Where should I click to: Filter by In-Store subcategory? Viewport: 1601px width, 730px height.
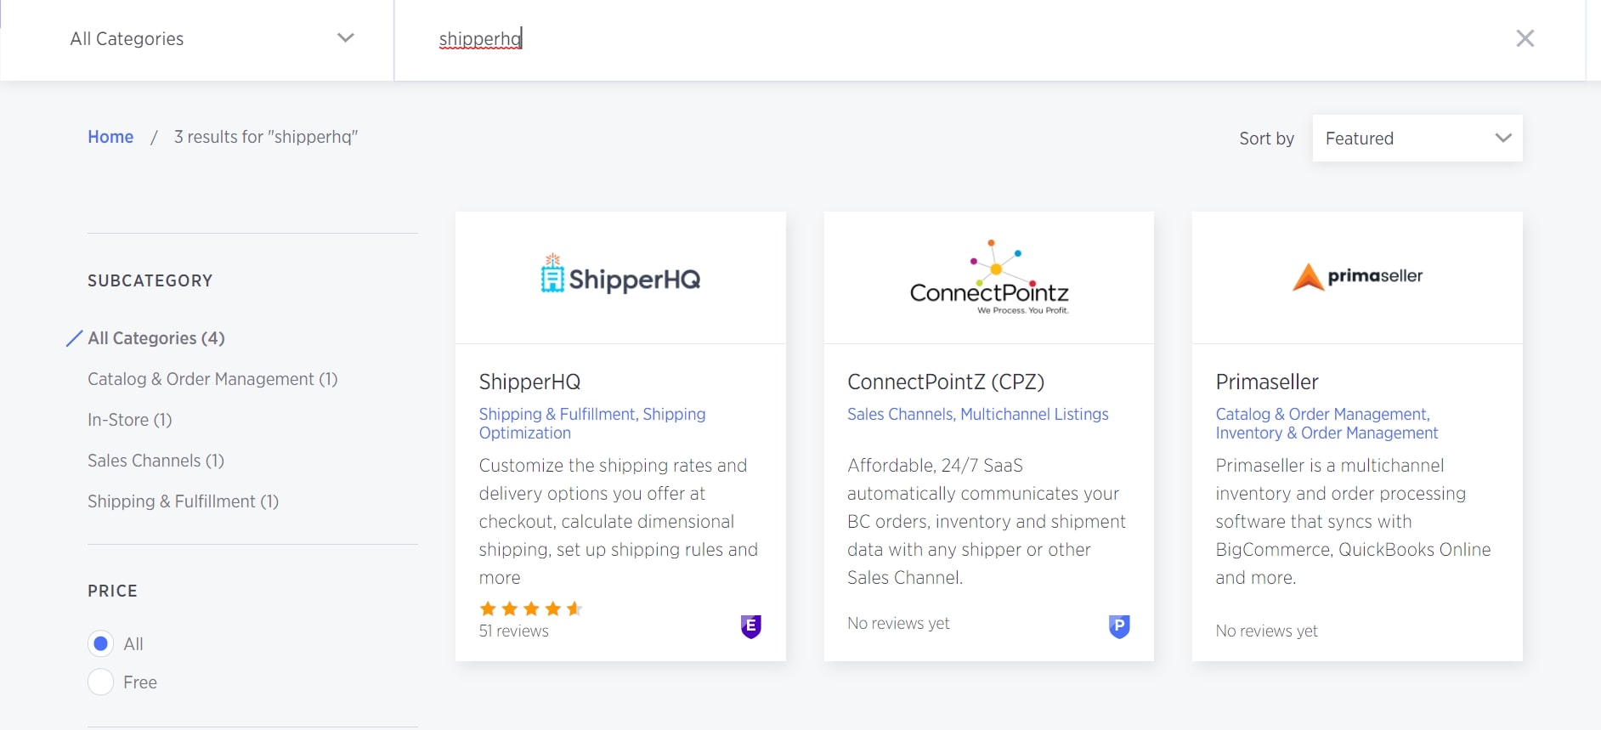[130, 420]
